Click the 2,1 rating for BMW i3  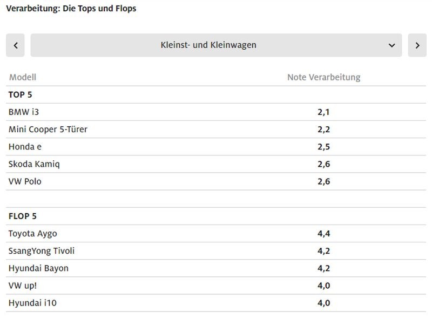tap(323, 112)
